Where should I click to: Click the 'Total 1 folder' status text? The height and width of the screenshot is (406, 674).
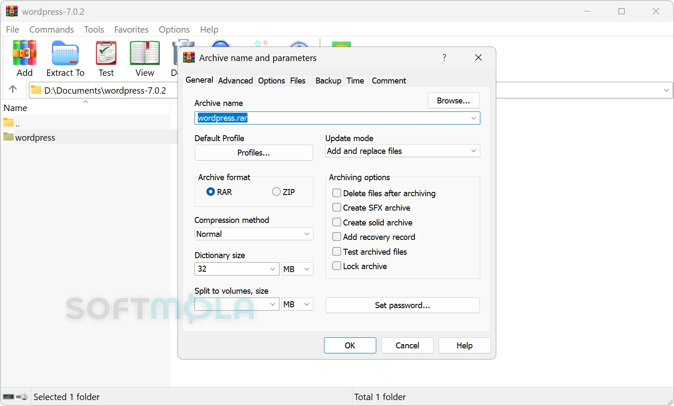[x=380, y=397]
